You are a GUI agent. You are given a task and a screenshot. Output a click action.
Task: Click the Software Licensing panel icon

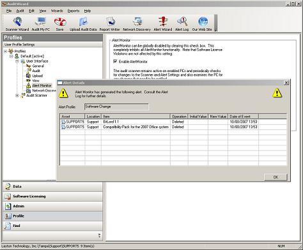[8, 196]
